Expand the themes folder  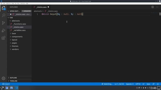pyautogui.click(x=10, y=46)
